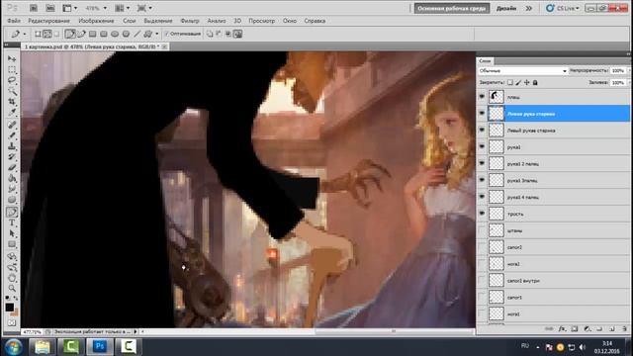Open Pen tool preset picker arrow
The width and height of the screenshot is (633, 356).
25,34
